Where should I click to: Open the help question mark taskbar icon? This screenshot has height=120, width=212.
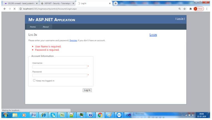coord(90,115)
